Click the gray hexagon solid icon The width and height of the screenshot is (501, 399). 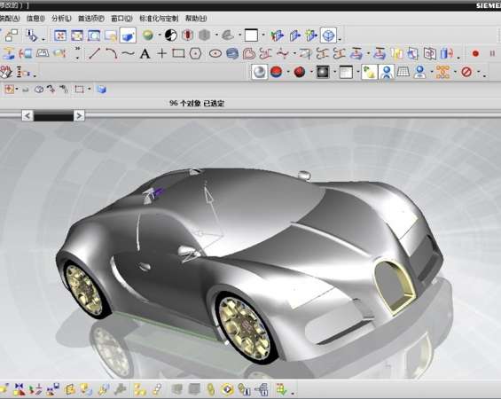pyautogui.click(x=204, y=35)
